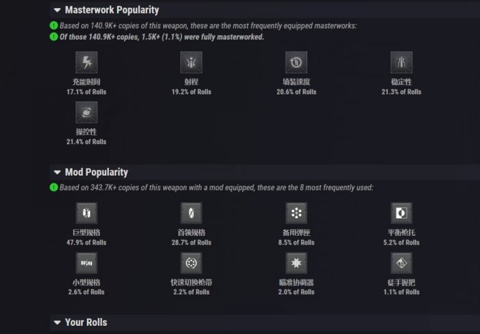Click the 平衡枪托 mod icon
The width and height of the screenshot is (480, 334).
[x=401, y=213]
